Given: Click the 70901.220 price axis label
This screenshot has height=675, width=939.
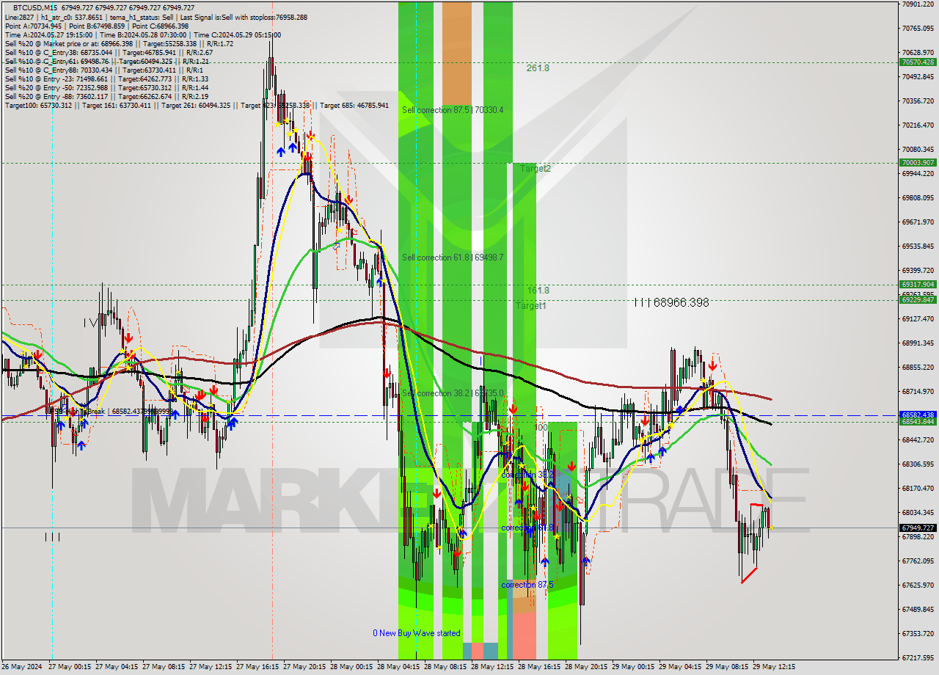Looking at the screenshot, I should (918, 4).
